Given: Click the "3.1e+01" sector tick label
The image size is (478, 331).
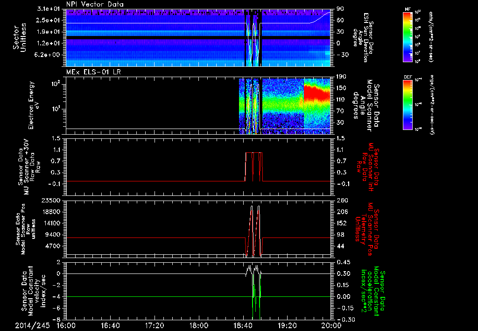Looking at the screenshot, I should coord(48,9).
